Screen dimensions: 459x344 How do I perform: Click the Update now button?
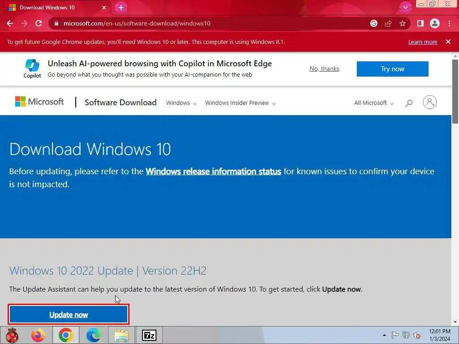pos(69,315)
